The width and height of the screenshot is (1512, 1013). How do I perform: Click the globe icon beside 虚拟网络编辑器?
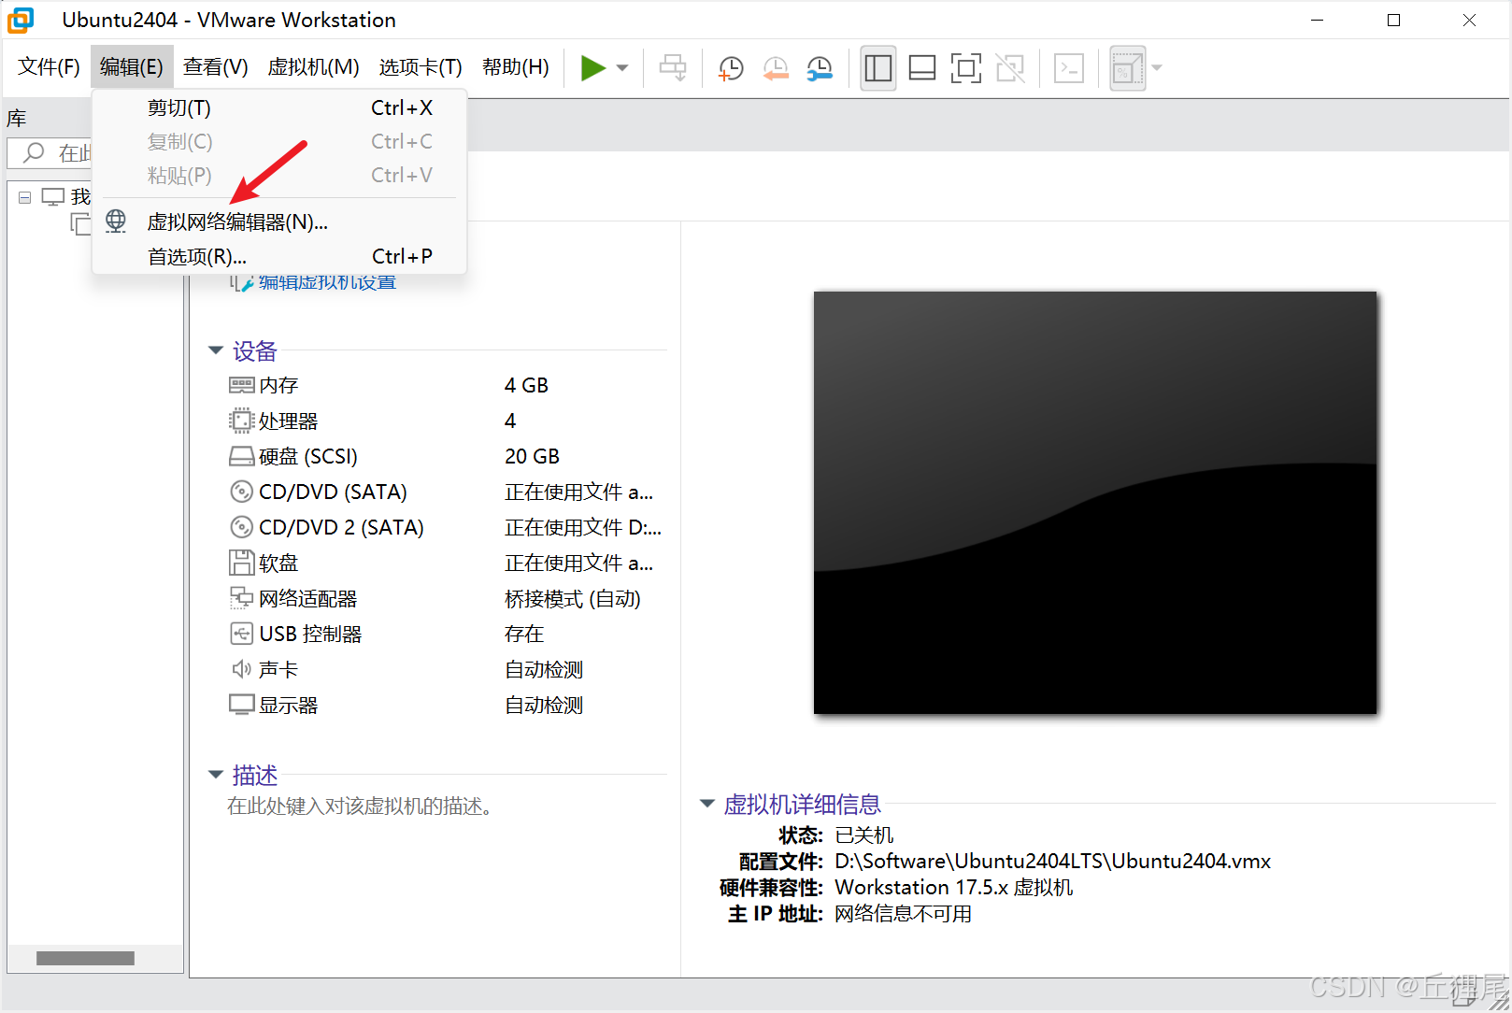pos(116,221)
